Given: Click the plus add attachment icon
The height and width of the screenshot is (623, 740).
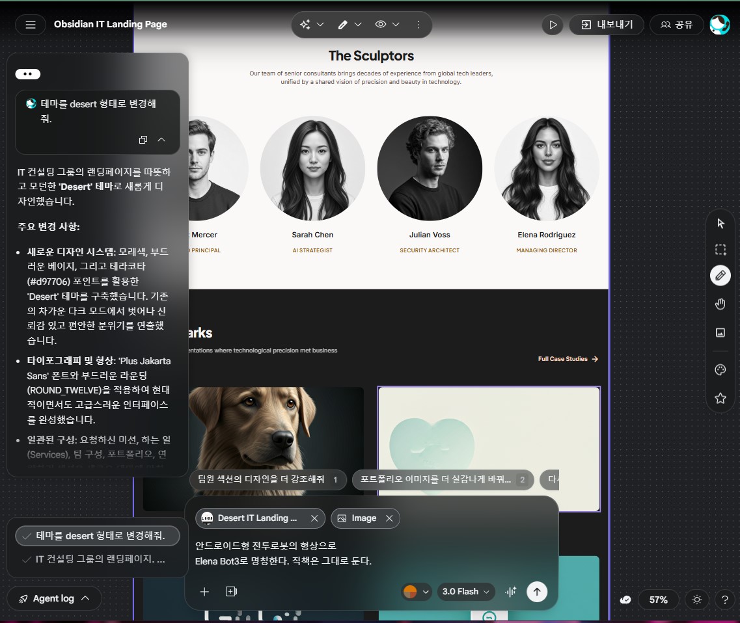Looking at the screenshot, I should click(204, 591).
